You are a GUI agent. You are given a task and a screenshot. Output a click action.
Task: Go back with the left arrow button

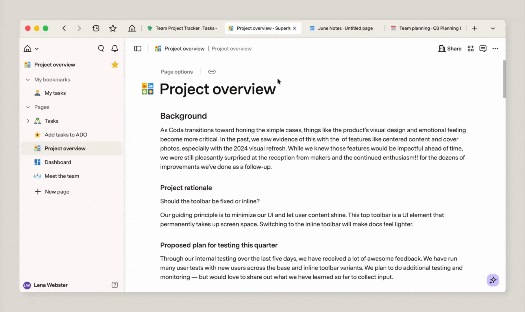(64, 28)
